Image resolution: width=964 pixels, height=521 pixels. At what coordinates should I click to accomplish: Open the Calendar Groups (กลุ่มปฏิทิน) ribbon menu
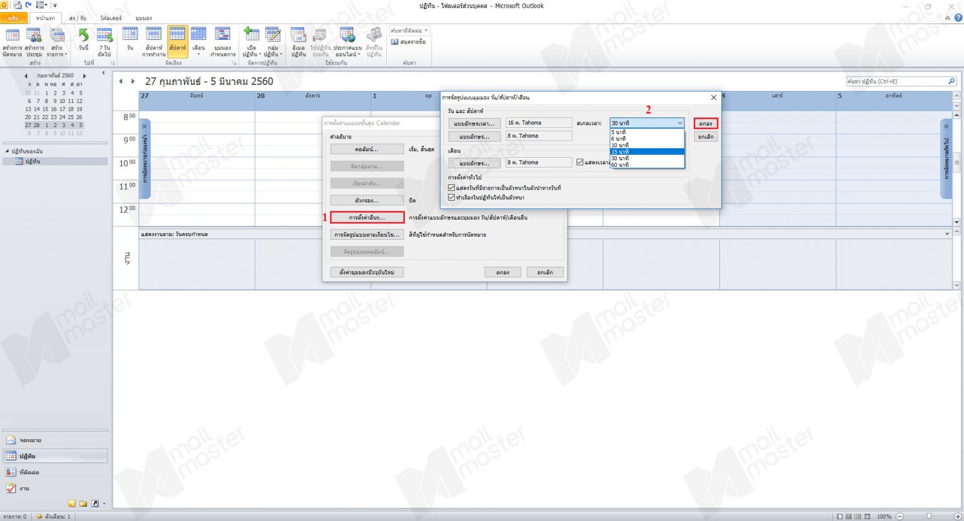coord(273,42)
